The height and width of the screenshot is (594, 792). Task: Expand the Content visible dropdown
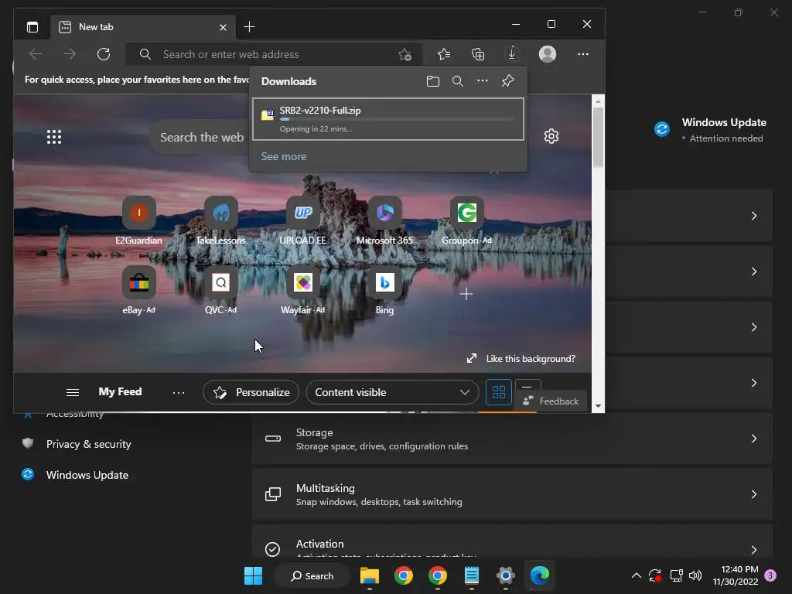(x=392, y=392)
